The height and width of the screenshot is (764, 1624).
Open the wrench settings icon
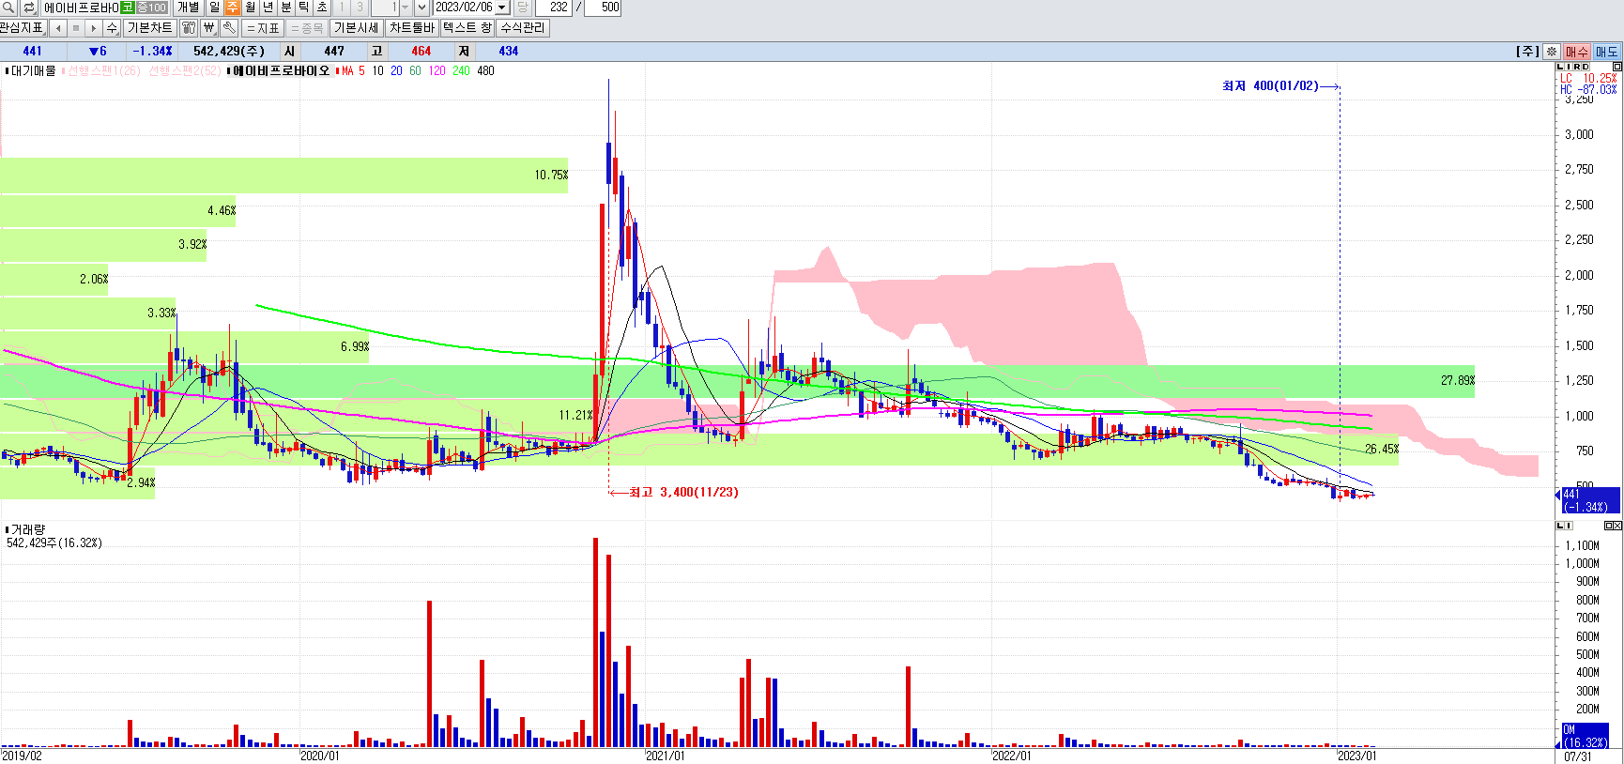(x=228, y=28)
